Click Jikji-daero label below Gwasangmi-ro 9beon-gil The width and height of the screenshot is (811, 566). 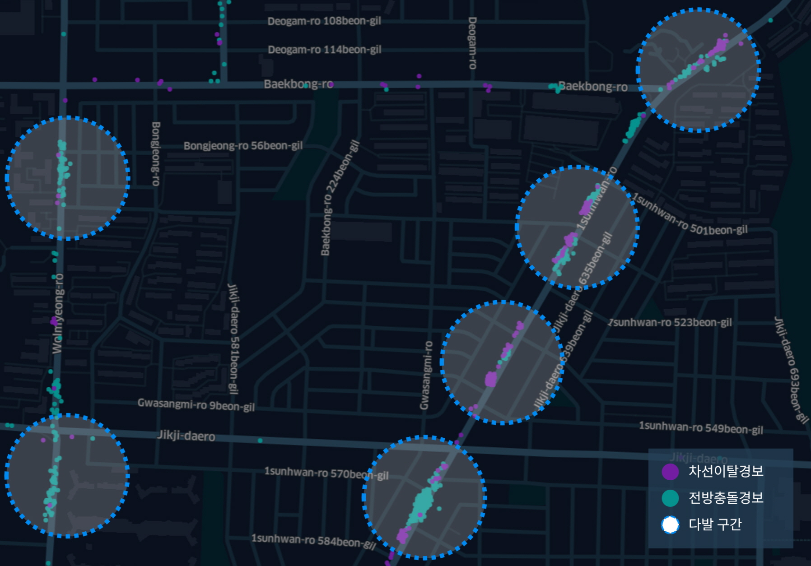186,436
